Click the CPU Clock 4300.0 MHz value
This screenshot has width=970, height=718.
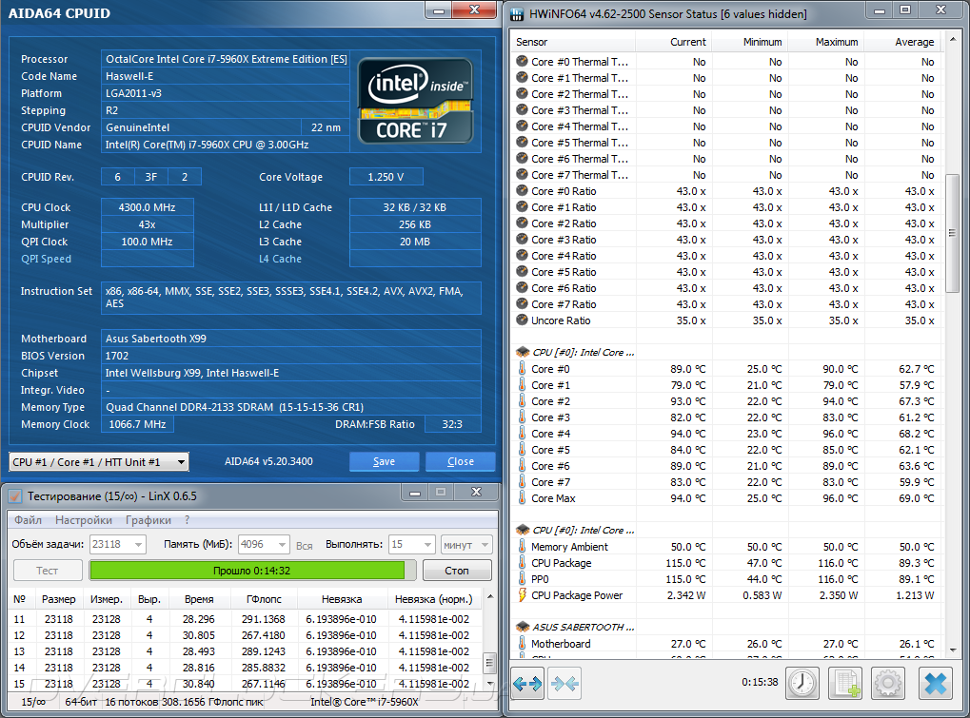(x=148, y=207)
